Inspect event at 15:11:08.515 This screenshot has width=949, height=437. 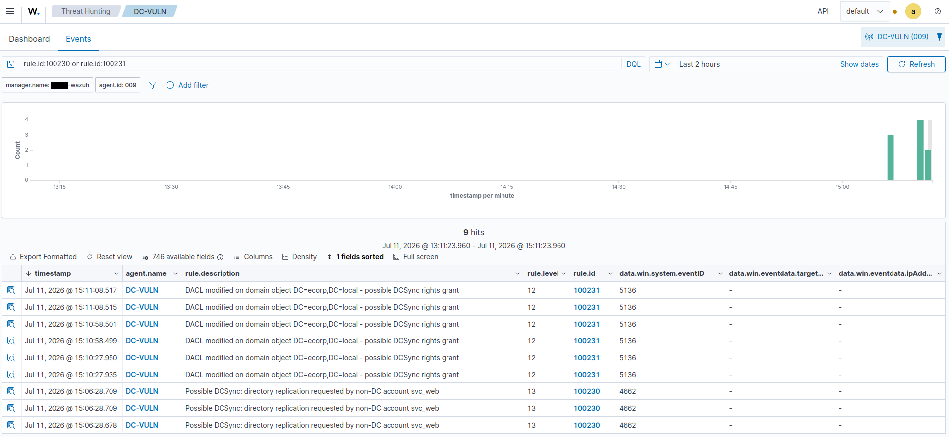click(x=11, y=307)
